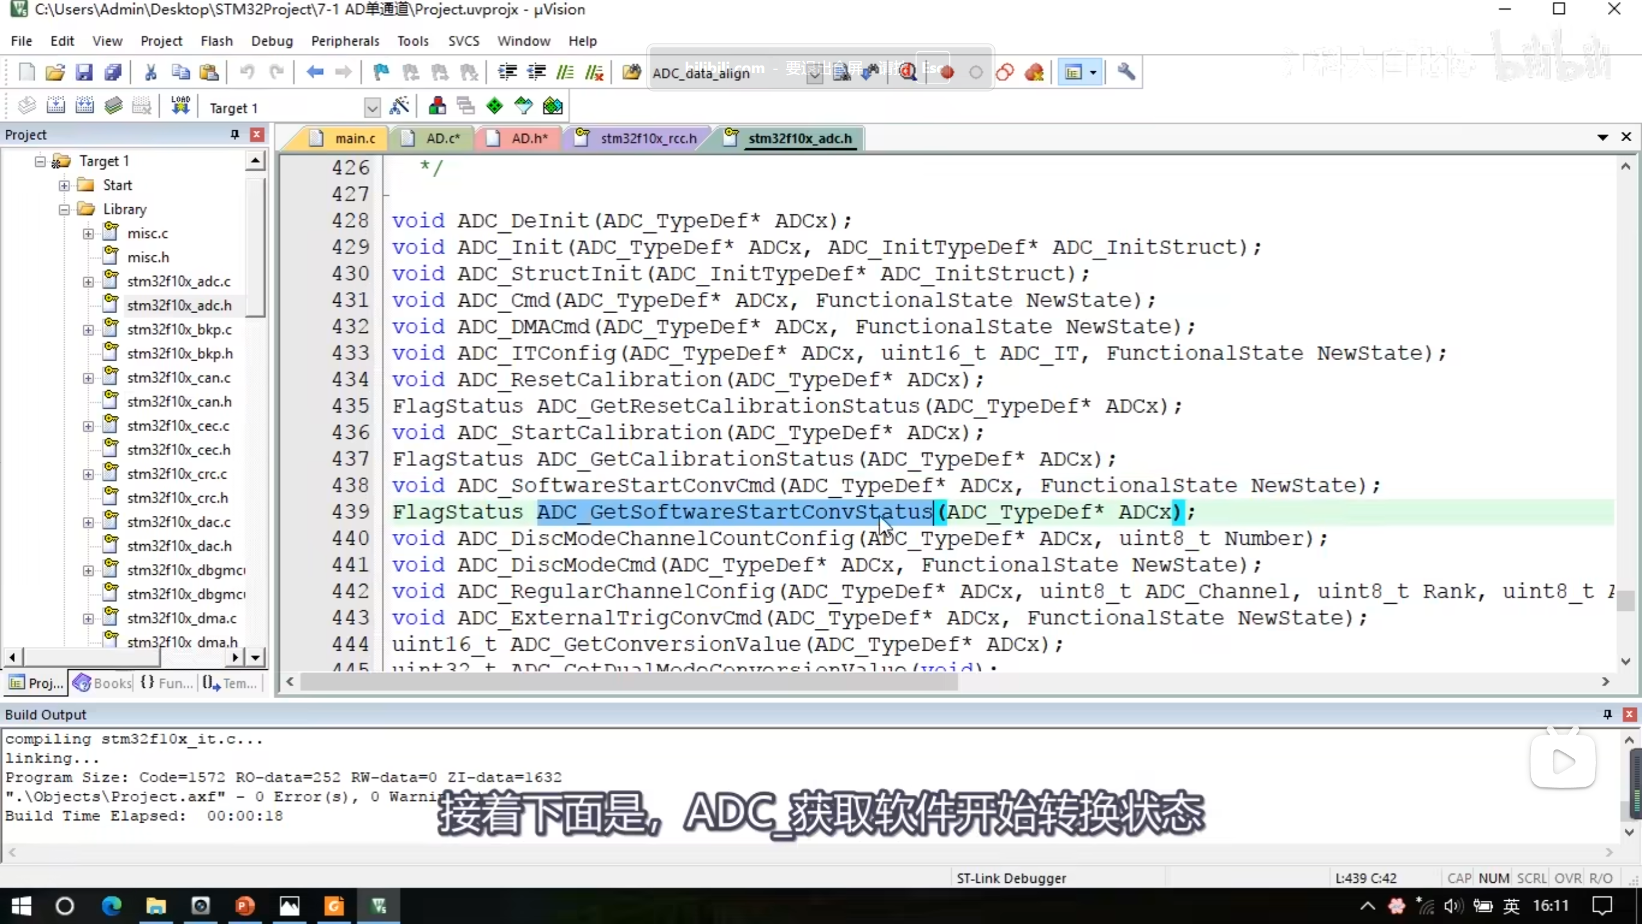Build the target with the Build icon

click(55, 106)
